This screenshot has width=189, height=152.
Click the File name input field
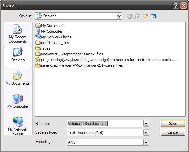tap(105, 123)
